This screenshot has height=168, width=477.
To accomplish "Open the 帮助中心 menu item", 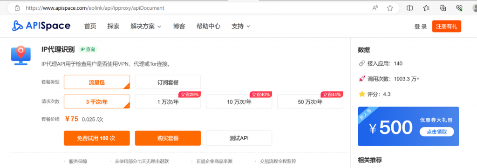I will pos(208,27).
